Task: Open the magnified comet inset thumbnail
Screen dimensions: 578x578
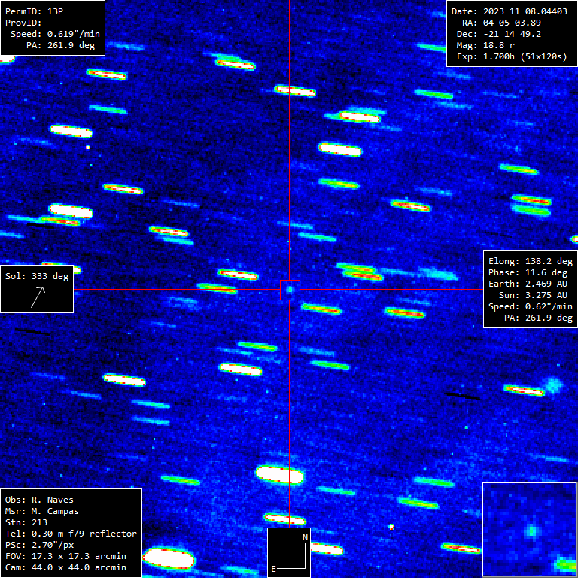Action: click(530, 530)
